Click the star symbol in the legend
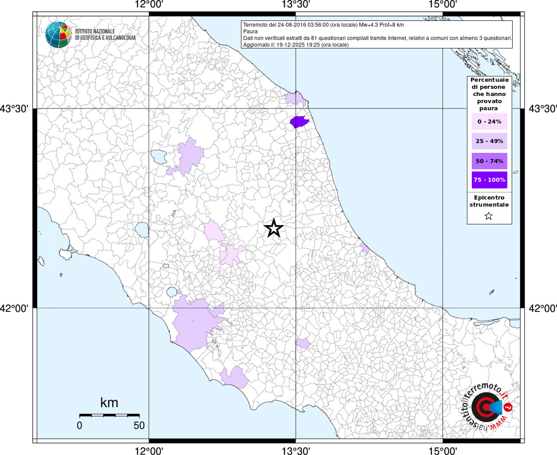 (489, 216)
